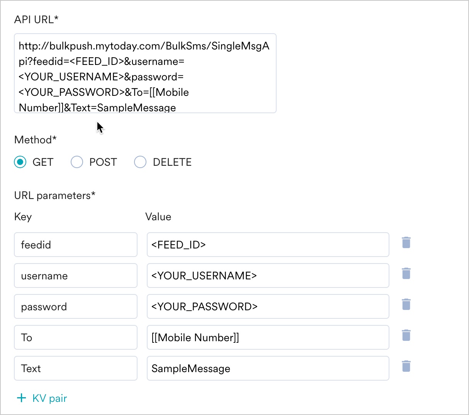The height and width of the screenshot is (415, 469).
Task: Click the URL parameters* heading
Action: pos(55,196)
